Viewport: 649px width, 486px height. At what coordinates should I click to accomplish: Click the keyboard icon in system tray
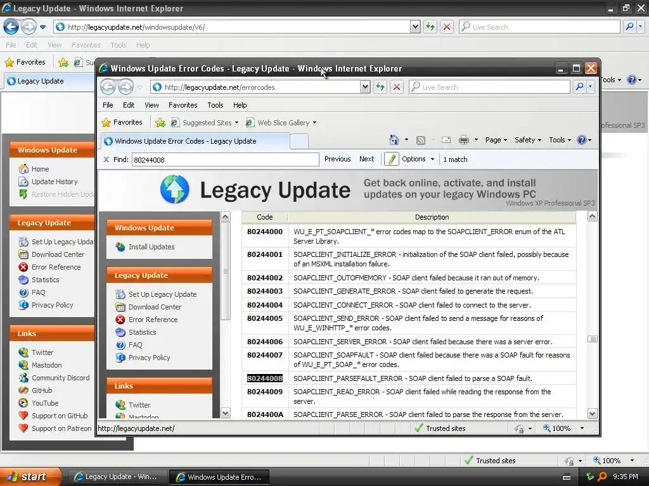pos(567,477)
